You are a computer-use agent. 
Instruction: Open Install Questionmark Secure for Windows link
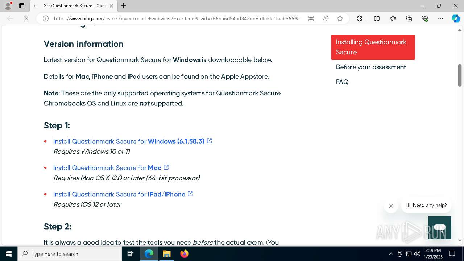[129, 141]
